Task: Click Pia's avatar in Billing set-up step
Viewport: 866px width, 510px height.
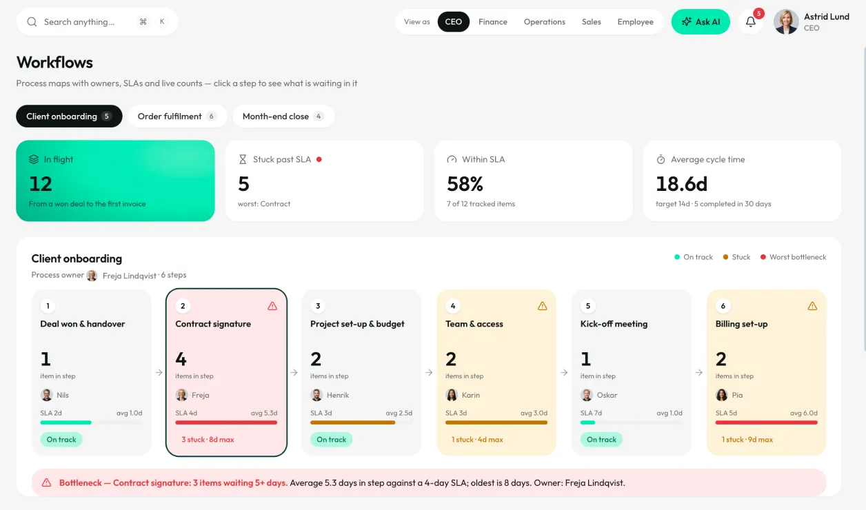Action: [722, 395]
